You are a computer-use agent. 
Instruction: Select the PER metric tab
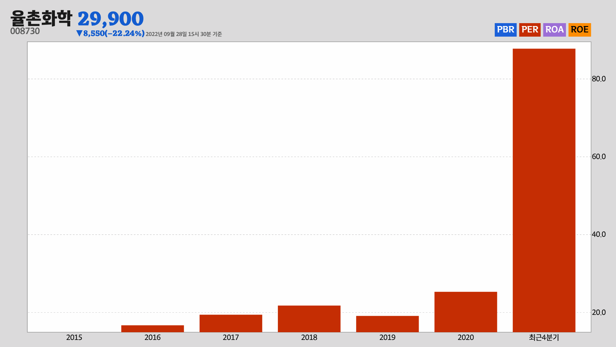tap(530, 30)
